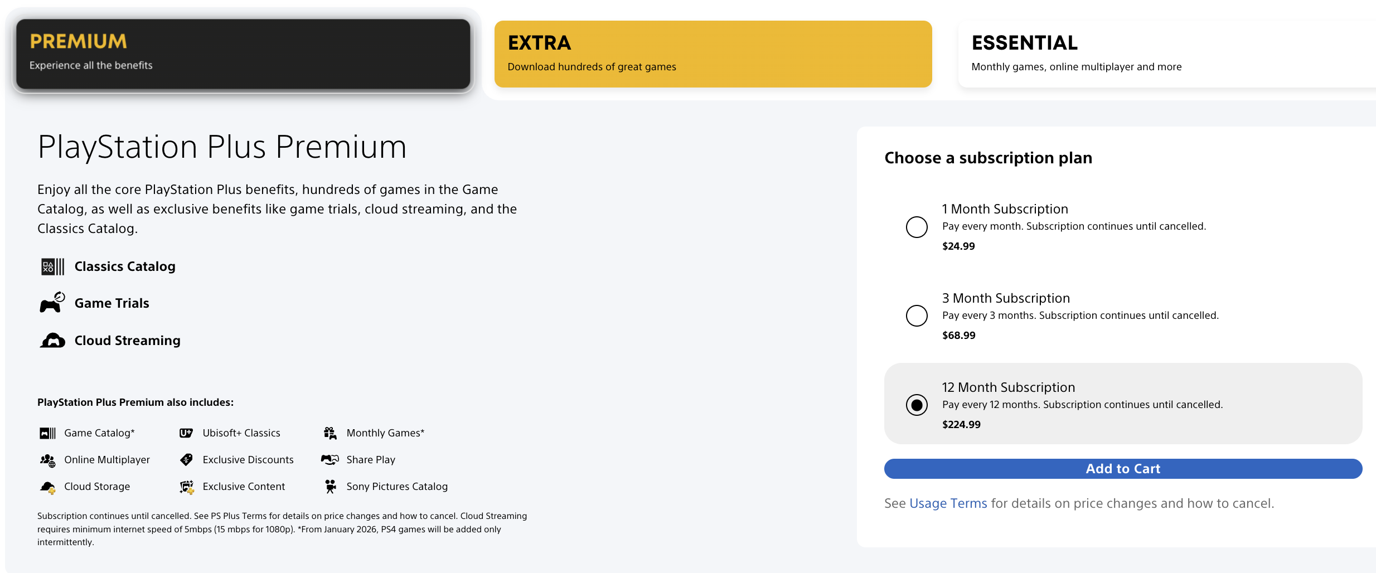
Task: Click the Online Multiplayer icon
Action: (x=48, y=460)
